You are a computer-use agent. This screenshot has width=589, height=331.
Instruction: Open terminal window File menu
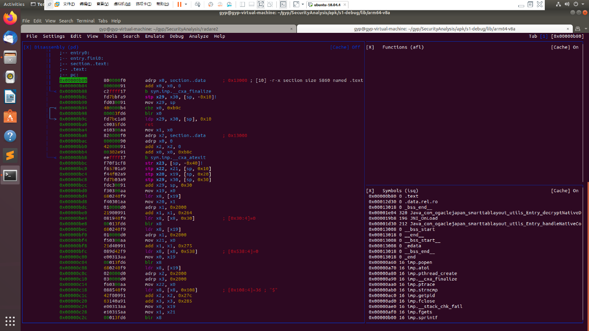[x=26, y=21]
